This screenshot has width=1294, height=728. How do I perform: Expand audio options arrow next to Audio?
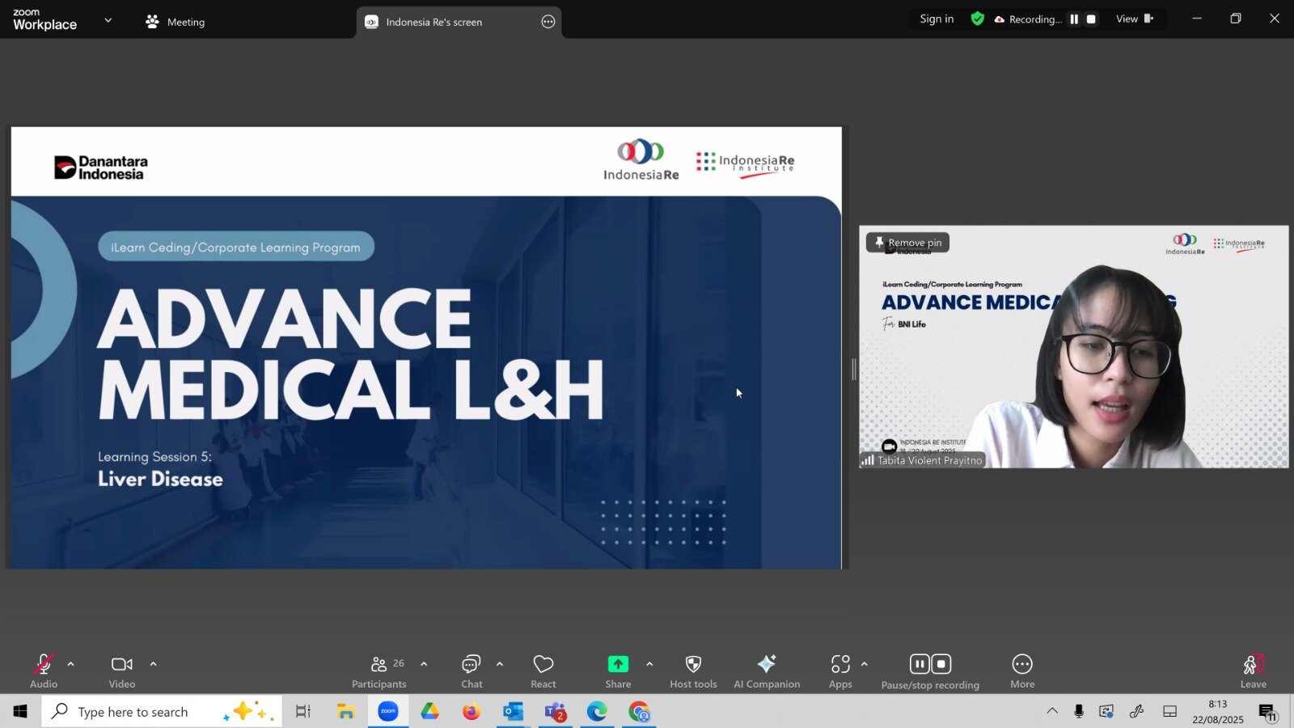click(71, 664)
